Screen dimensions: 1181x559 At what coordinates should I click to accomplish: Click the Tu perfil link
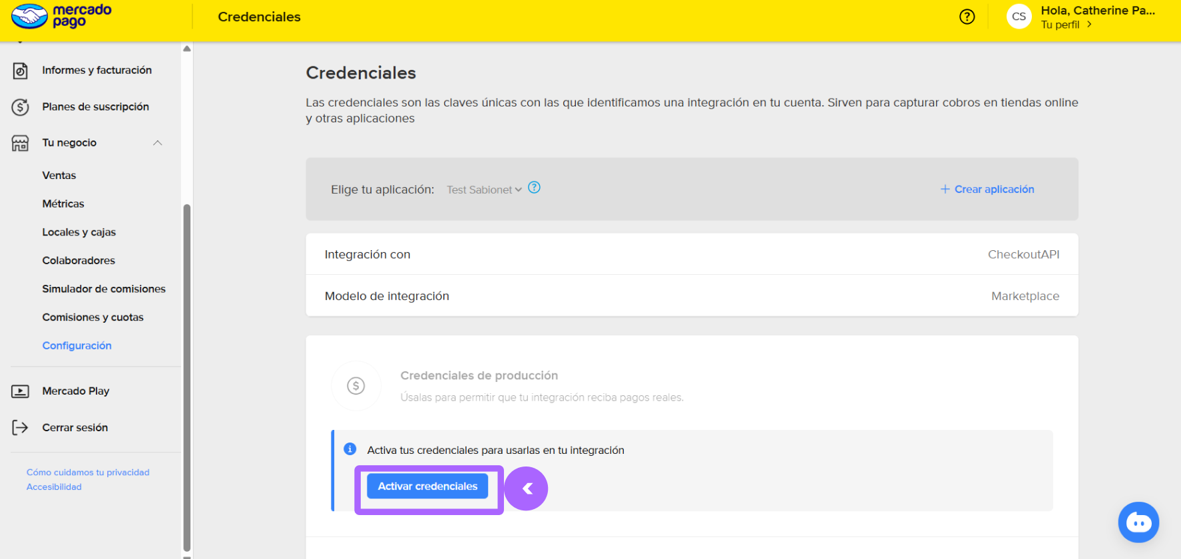coord(1060,25)
